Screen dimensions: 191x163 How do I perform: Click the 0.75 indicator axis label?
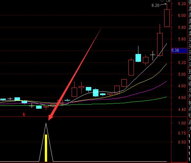click(182, 133)
